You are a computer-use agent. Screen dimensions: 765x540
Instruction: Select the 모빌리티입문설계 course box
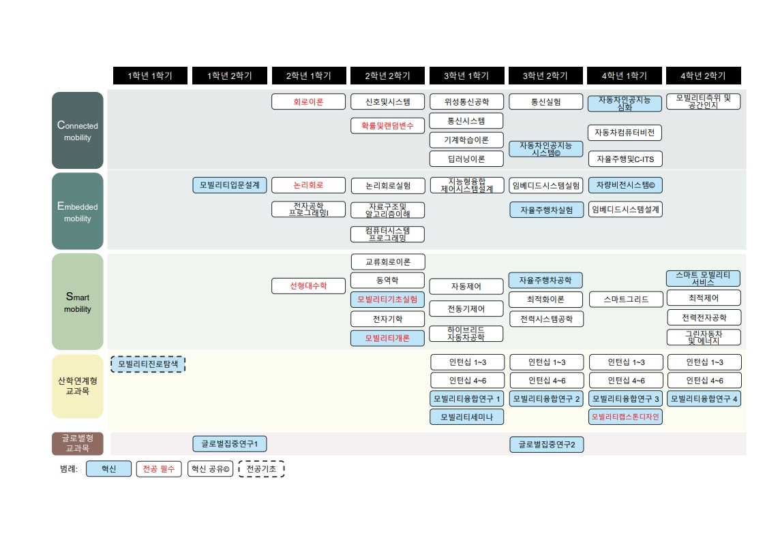pos(229,185)
